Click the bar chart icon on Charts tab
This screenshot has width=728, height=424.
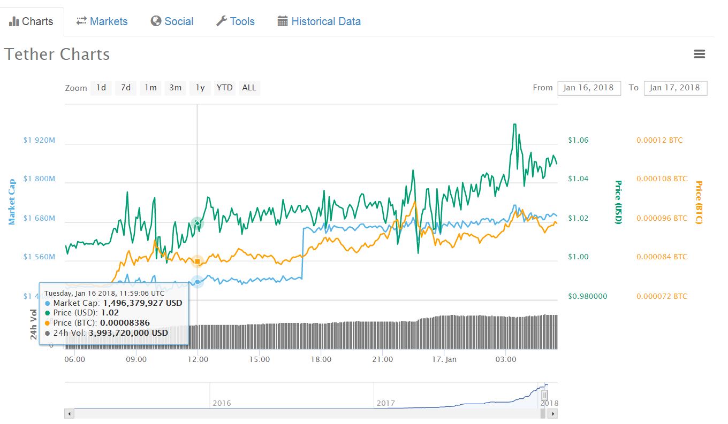point(14,22)
